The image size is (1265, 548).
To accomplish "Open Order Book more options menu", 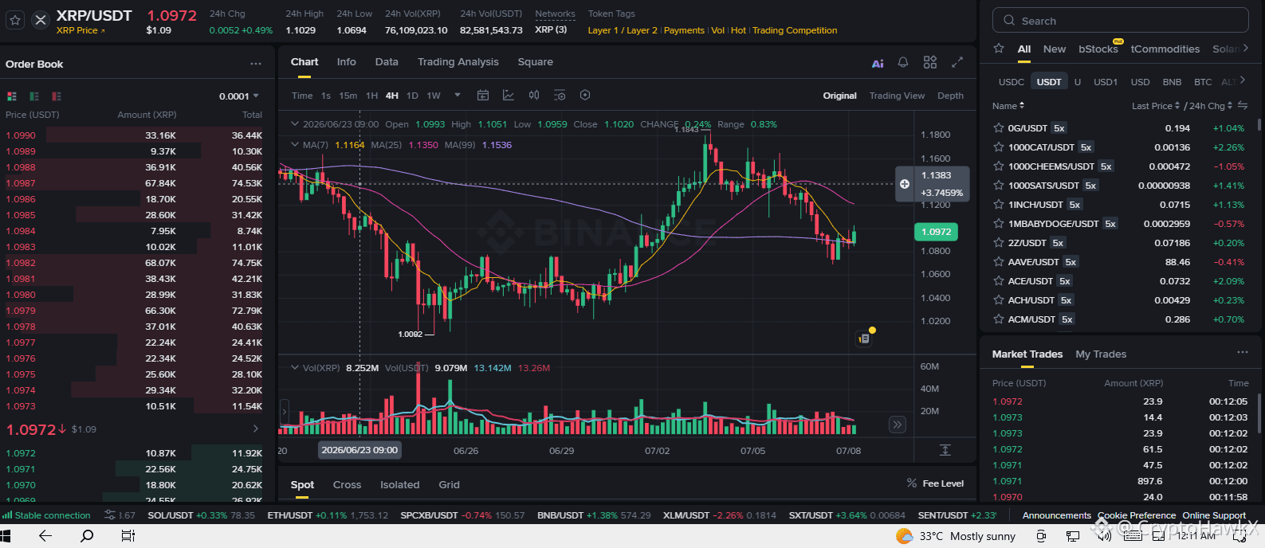I will [x=255, y=64].
